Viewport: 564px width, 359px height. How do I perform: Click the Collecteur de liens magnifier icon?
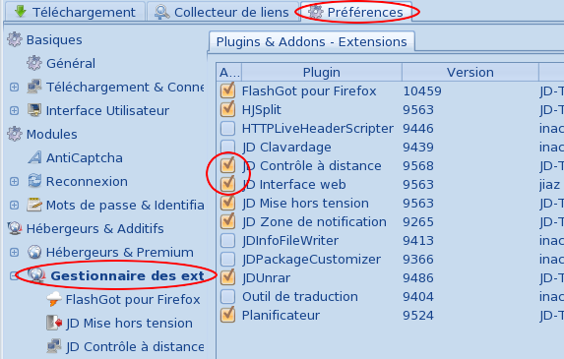(x=161, y=12)
